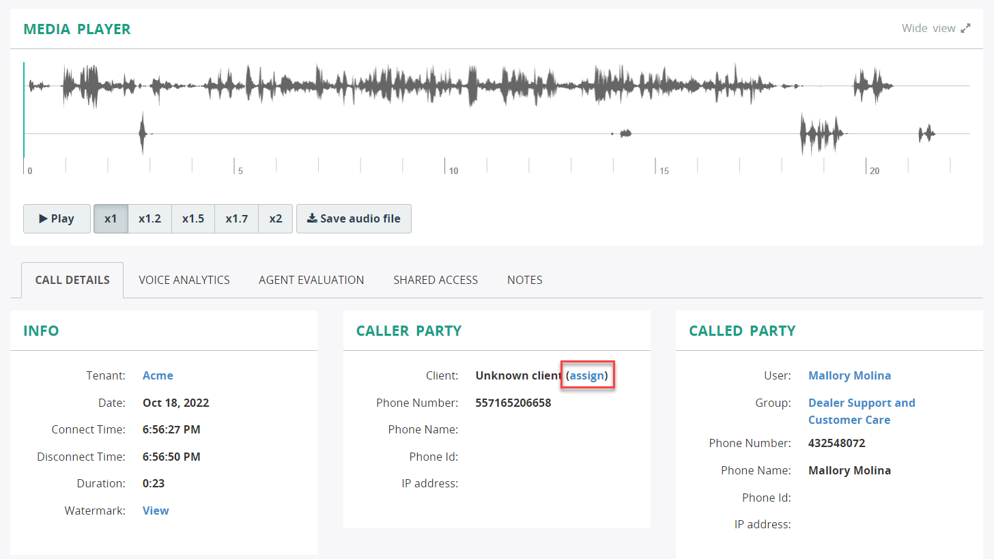994x559 pixels.
Task: Select the disconnect time 6:56:50 PM
Action: (171, 457)
